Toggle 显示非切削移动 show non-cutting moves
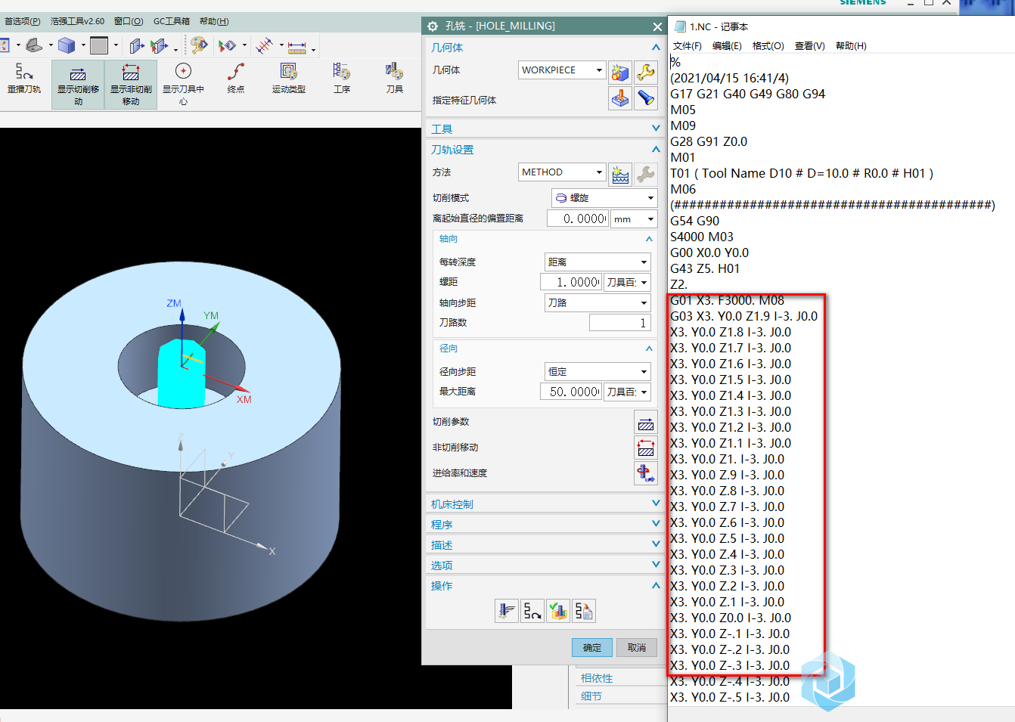This screenshot has width=1015, height=722. tap(131, 85)
